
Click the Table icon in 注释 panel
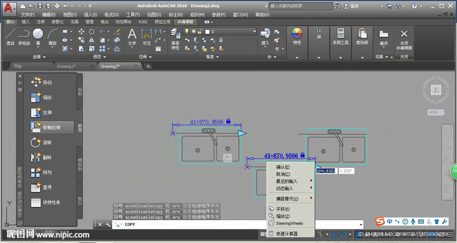[x=158, y=49]
